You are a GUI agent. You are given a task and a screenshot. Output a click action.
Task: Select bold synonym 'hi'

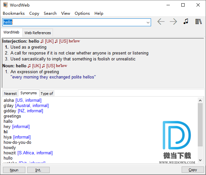(6, 132)
